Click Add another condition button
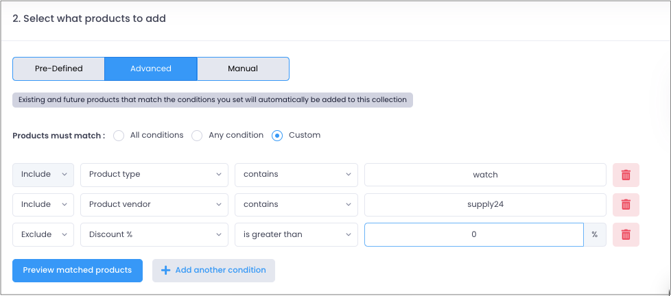671x296 pixels. point(213,271)
